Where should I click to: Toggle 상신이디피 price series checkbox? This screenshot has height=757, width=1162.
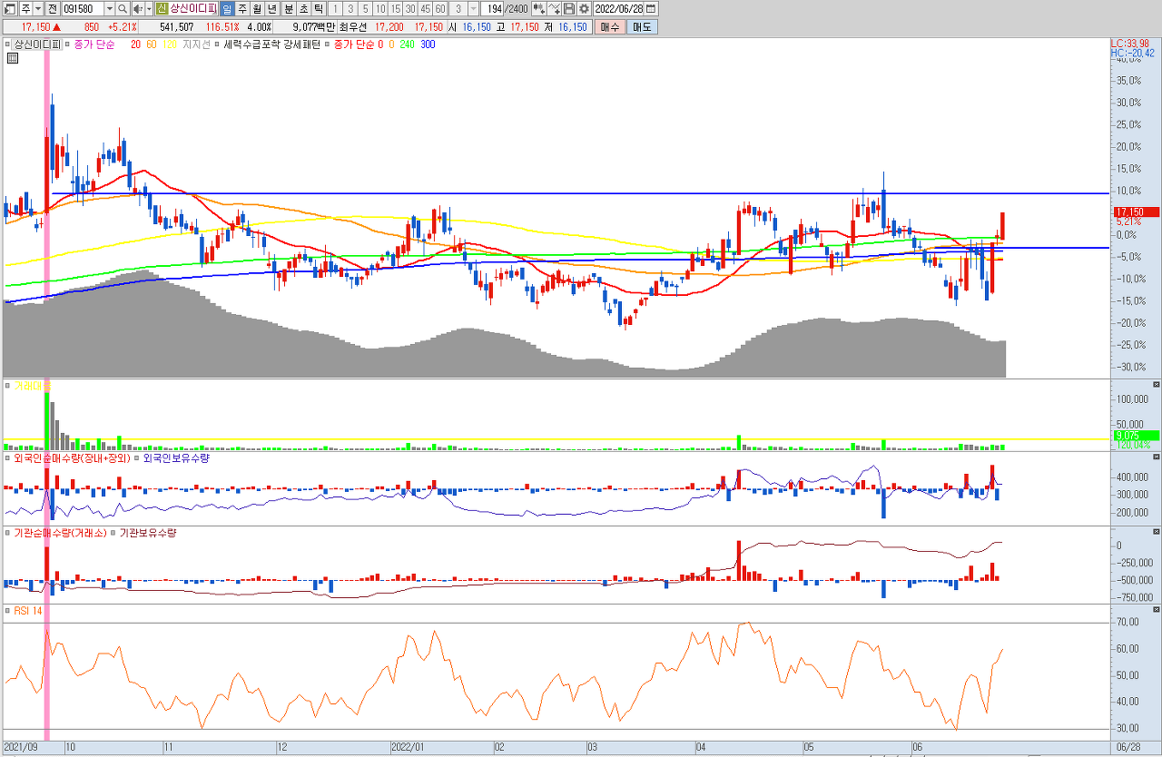click(x=9, y=44)
